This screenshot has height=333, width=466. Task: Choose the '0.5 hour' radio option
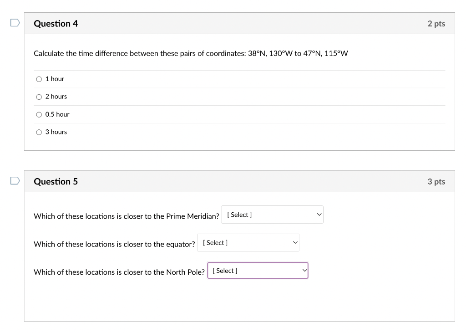[x=39, y=115]
